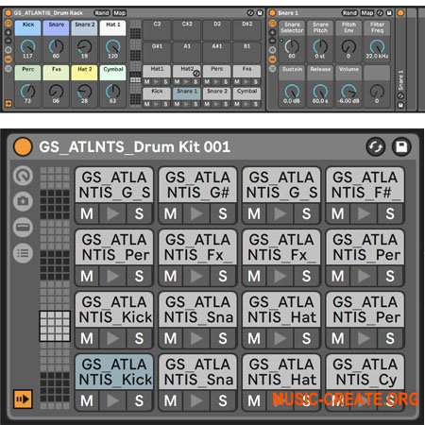The image size is (425, 425).
Task: Toggle the Snare 1 device activator
Action: click(x=273, y=13)
